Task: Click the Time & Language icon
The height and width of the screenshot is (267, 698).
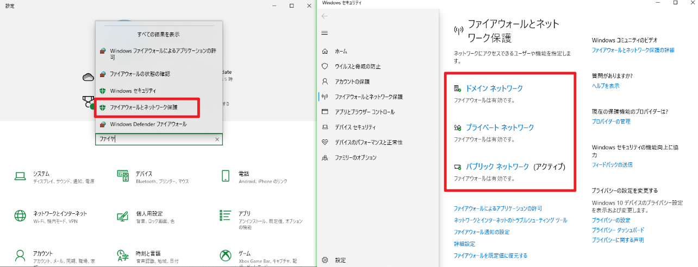Action: tap(123, 256)
